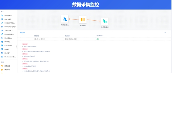Expand execution history panel to fullscreen

(x=169, y=32)
